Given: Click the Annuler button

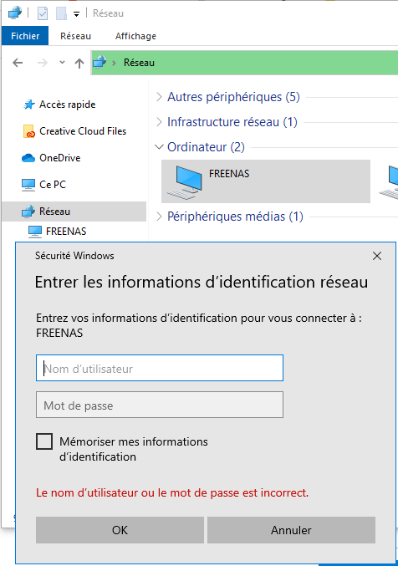Looking at the screenshot, I should pos(291,530).
